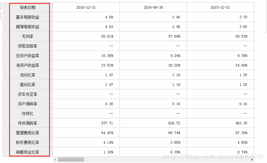
Task: Select the 销售现金比率 row label
Action: pyautogui.click(x=28, y=152)
